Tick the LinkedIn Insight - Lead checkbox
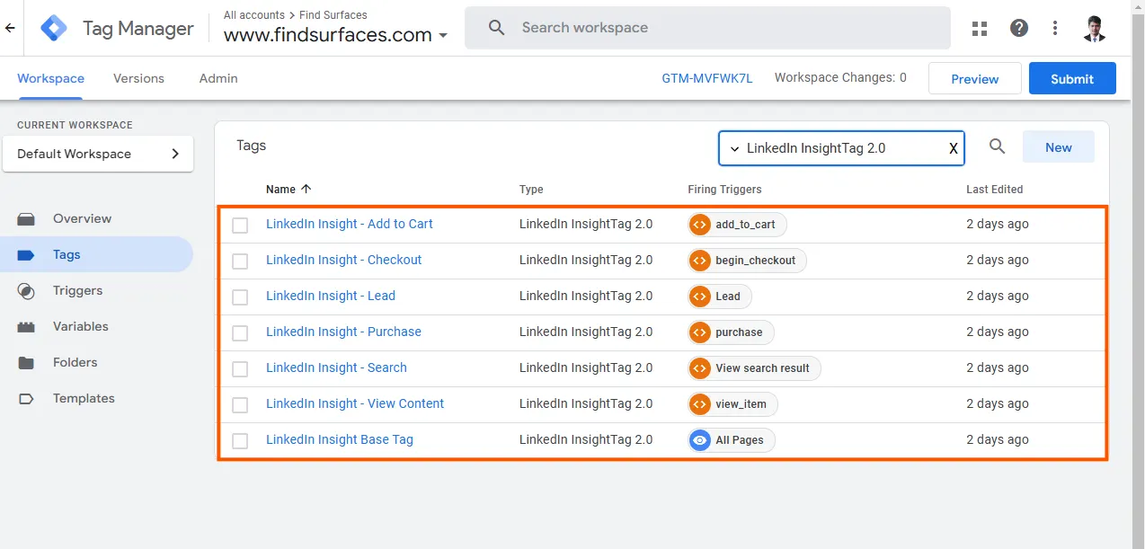1145x549 pixels. click(240, 297)
